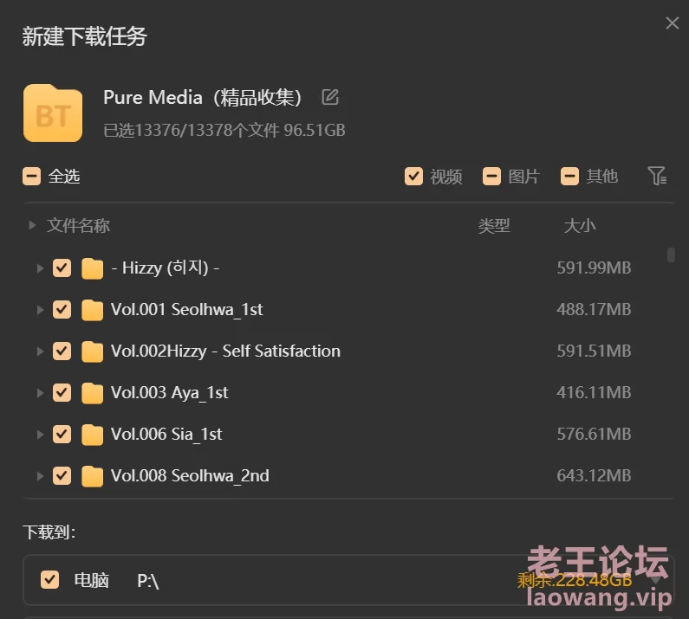Uncheck the Vol.006 Sia_1st checkbox
Image resolution: width=689 pixels, height=619 pixels.
click(x=62, y=435)
